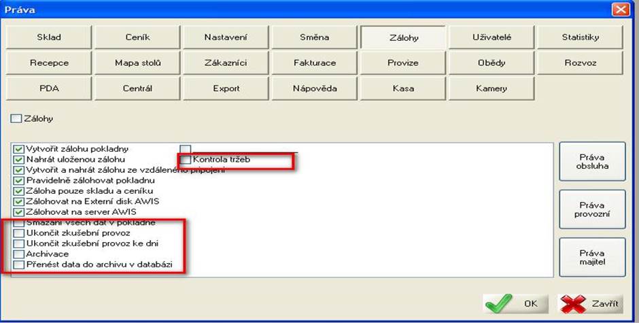Uncheck Zálohovat na server AWIS

[x=18, y=212]
